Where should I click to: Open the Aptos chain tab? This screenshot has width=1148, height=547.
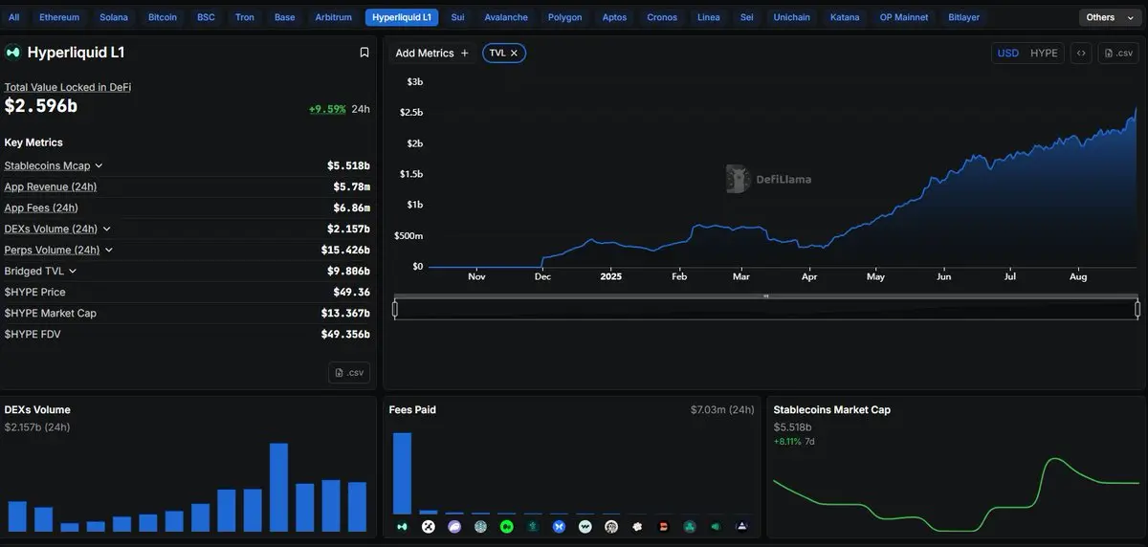pos(614,17)
